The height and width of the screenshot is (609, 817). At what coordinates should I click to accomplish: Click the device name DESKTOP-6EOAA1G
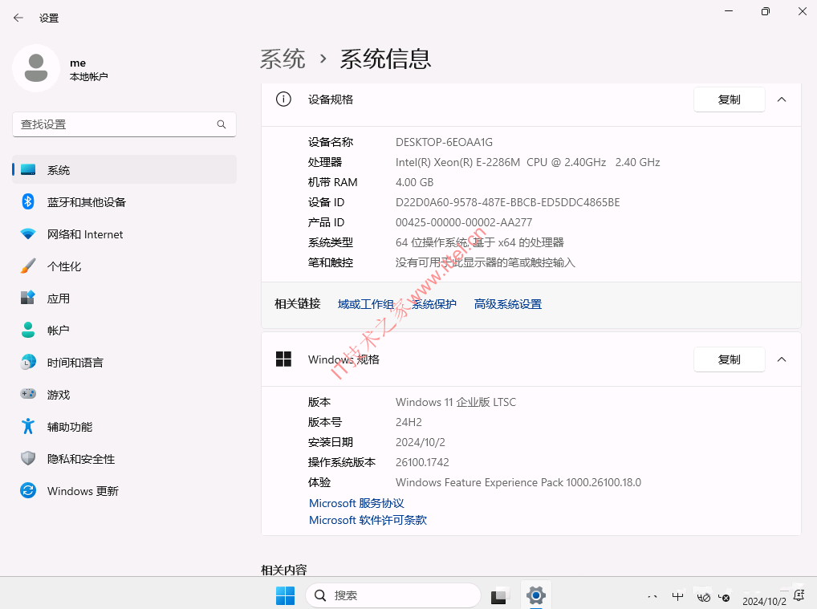[444, 142]
